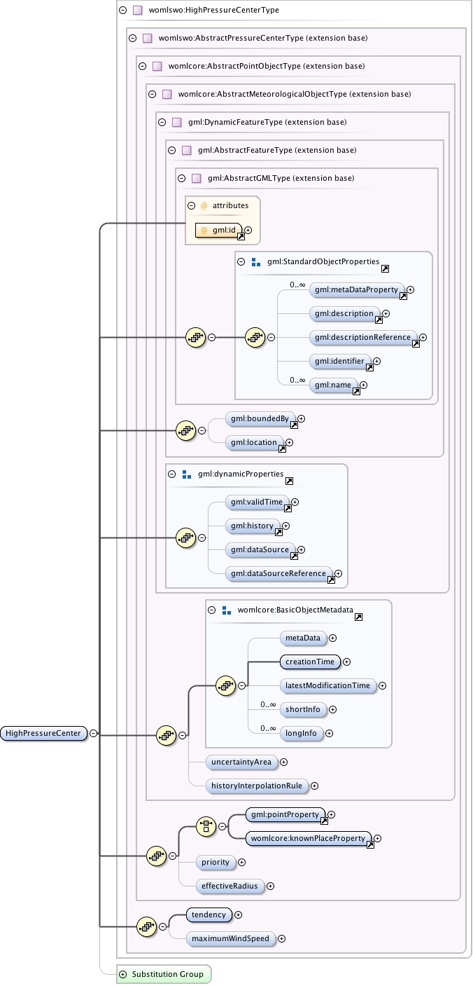Click sequence compositor before tendency
Image resolution: width=473 pixels, height=986 pixels.
pyautogui.click(x=146, y=927)
